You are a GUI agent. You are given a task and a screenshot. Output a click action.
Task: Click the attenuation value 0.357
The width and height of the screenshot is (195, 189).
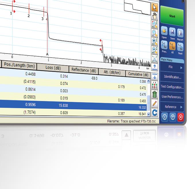tap(121, 114)
